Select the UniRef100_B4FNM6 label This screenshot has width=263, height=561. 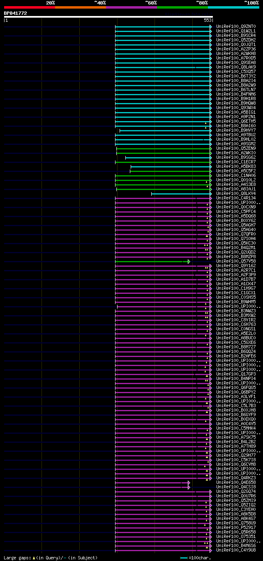click(x=236, y=94)
